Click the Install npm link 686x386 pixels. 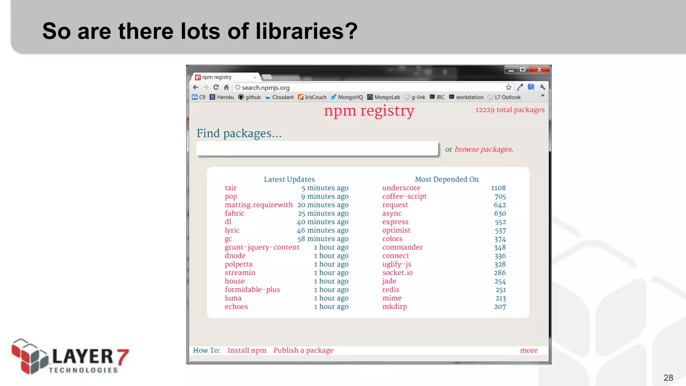click(x=247, y=350)
